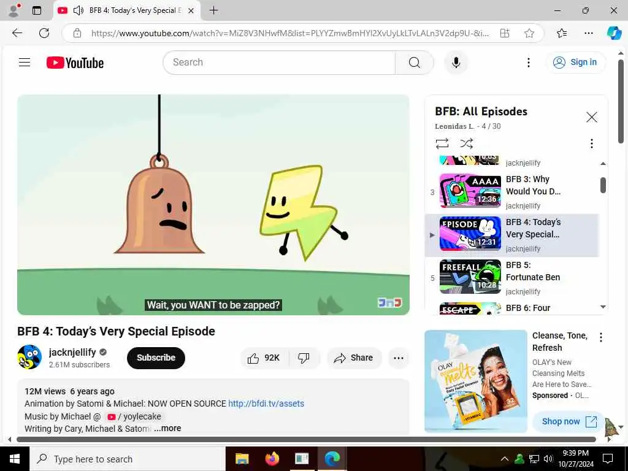Go to the YouTube home logo
Viewport: 628px width, 471px height.
(75, 63)
